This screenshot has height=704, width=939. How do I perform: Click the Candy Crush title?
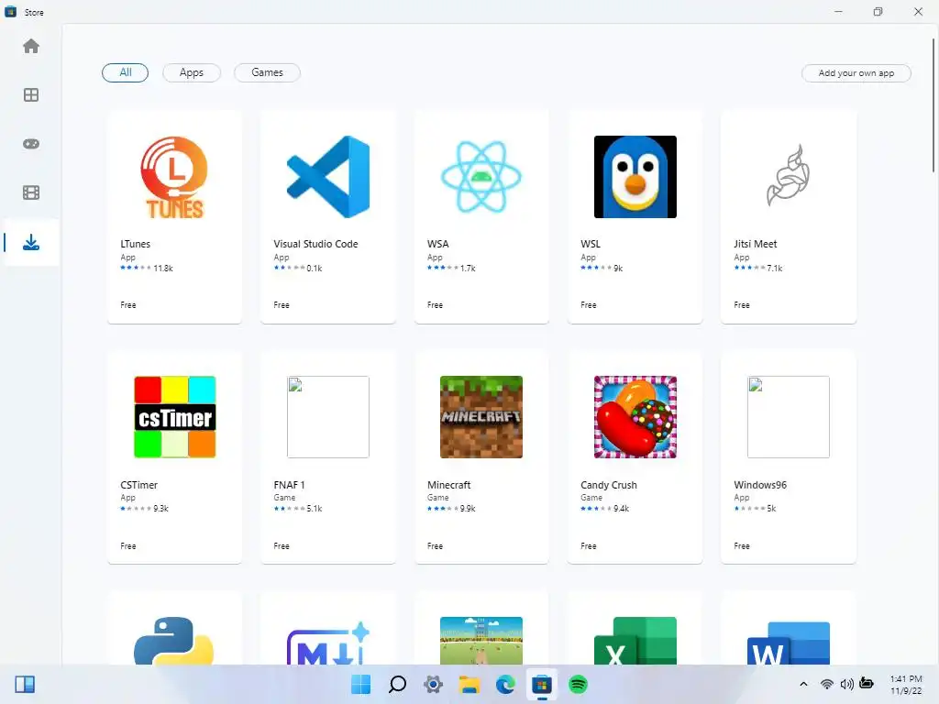click(x=609, y=485)
